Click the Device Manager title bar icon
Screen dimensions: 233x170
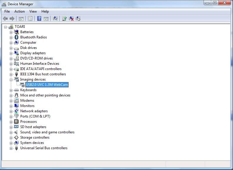[4, 4]
